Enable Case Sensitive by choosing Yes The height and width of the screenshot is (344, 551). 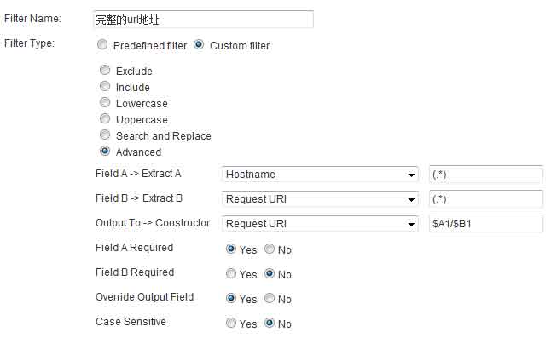231,324
